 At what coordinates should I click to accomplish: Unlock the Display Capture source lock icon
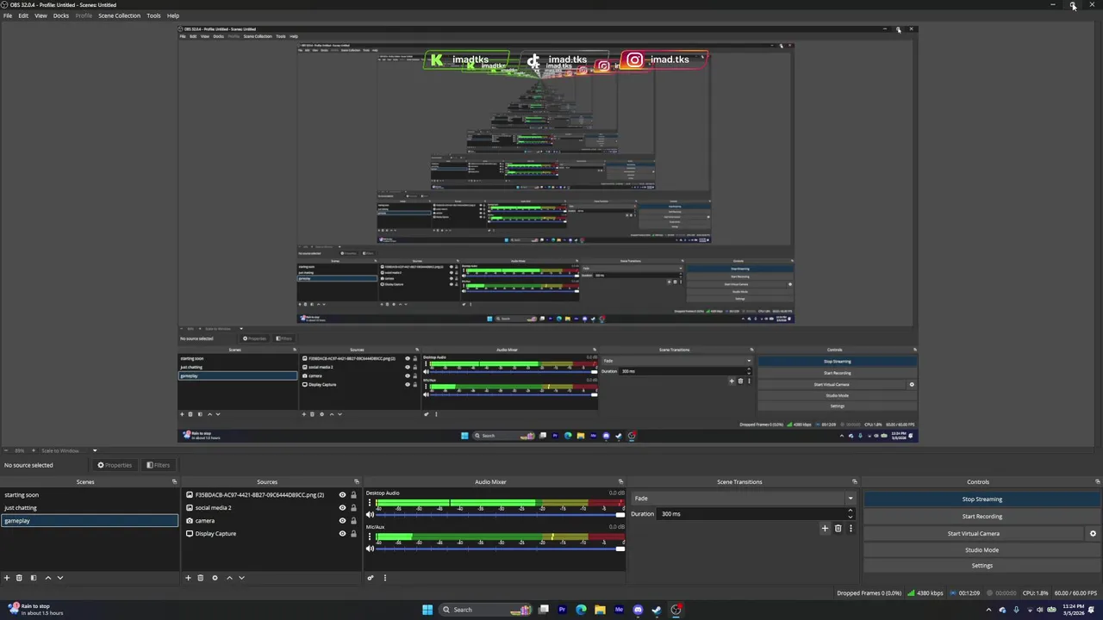click(353, 534)
